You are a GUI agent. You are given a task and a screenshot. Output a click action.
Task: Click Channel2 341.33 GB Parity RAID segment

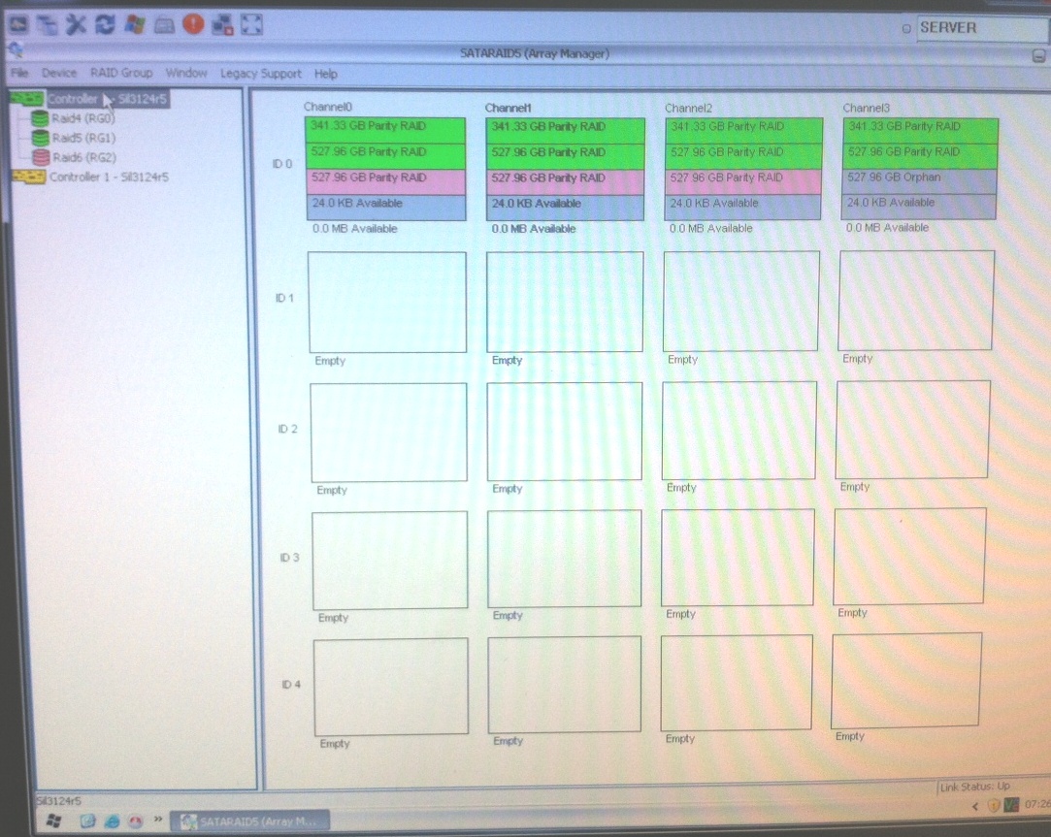[743, 131]
